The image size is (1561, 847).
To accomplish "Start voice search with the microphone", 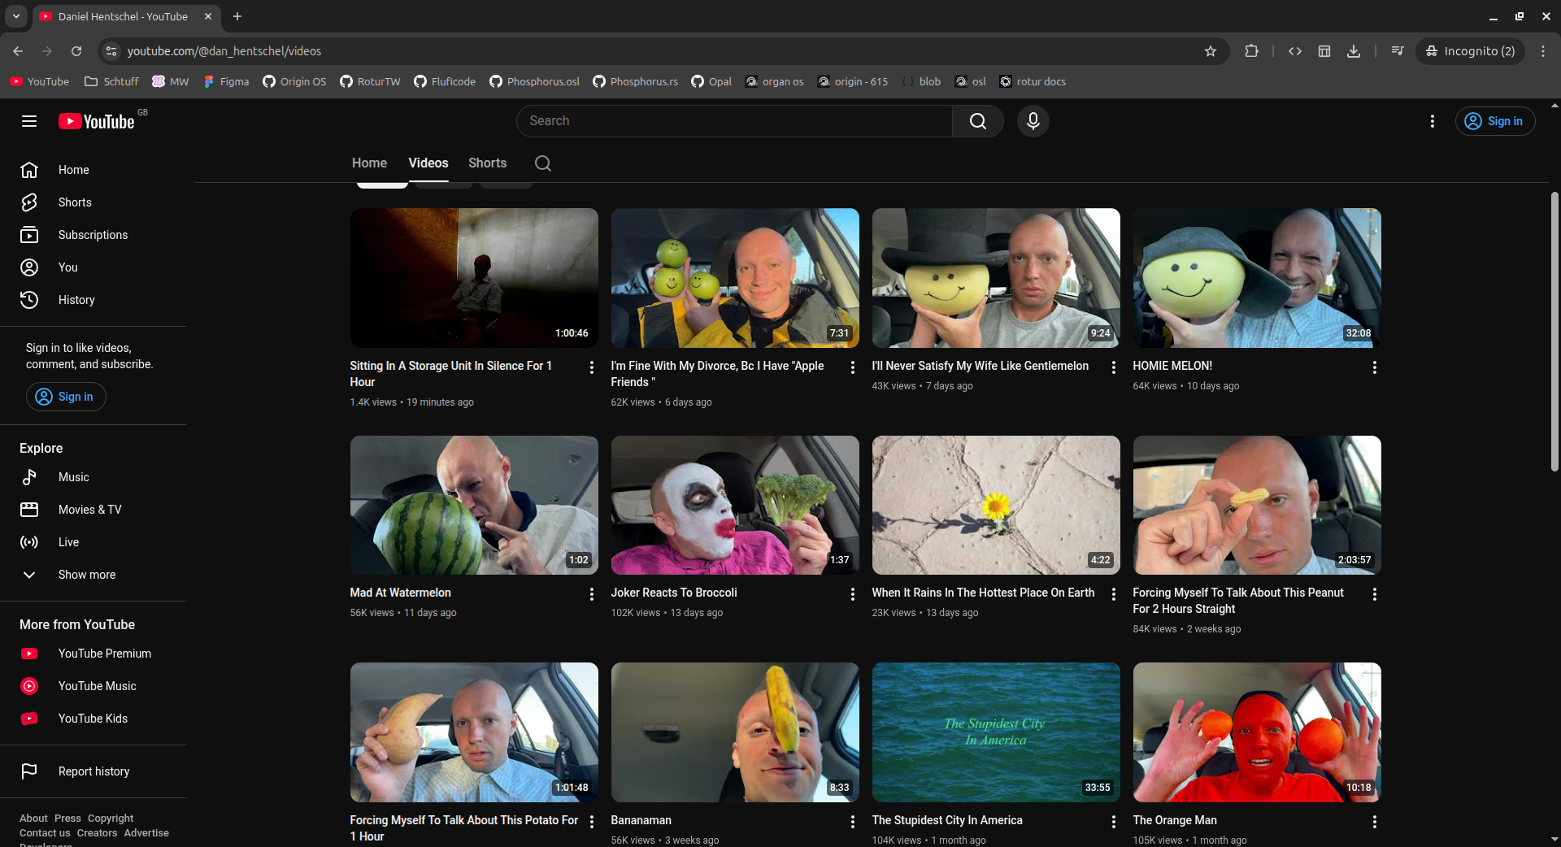I will point(1033,121).
